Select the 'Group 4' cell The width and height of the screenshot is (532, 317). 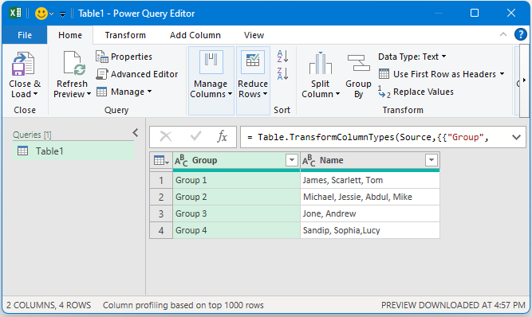(x=236, y=230)
